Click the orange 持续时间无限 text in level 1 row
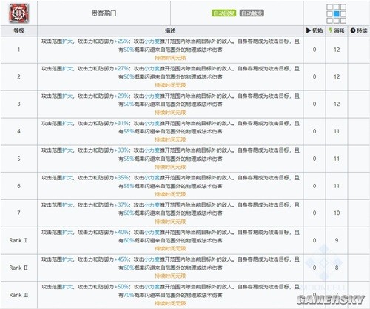Screen dimensions: 370x309 tap(170, 58)
